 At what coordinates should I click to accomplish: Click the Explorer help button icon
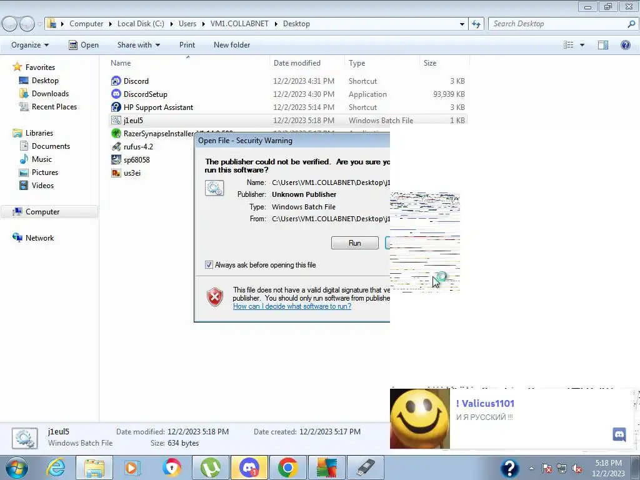(625, 45)
